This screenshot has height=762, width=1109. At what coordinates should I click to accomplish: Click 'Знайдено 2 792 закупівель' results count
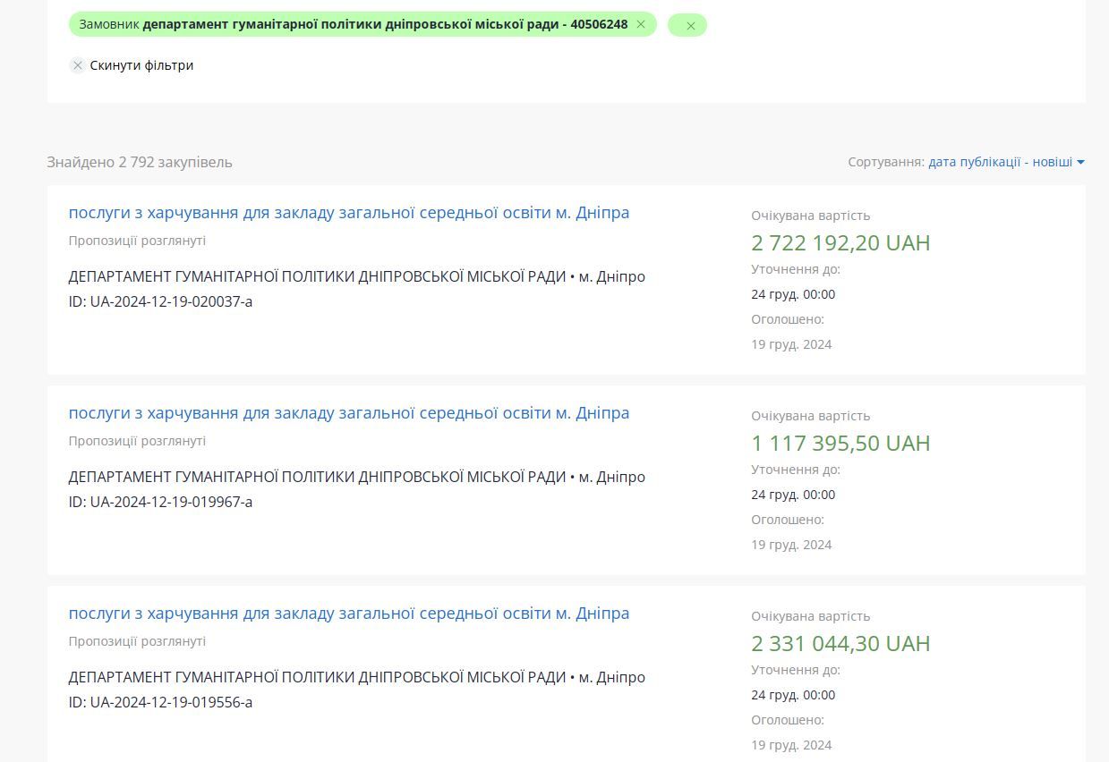point(140,162)
